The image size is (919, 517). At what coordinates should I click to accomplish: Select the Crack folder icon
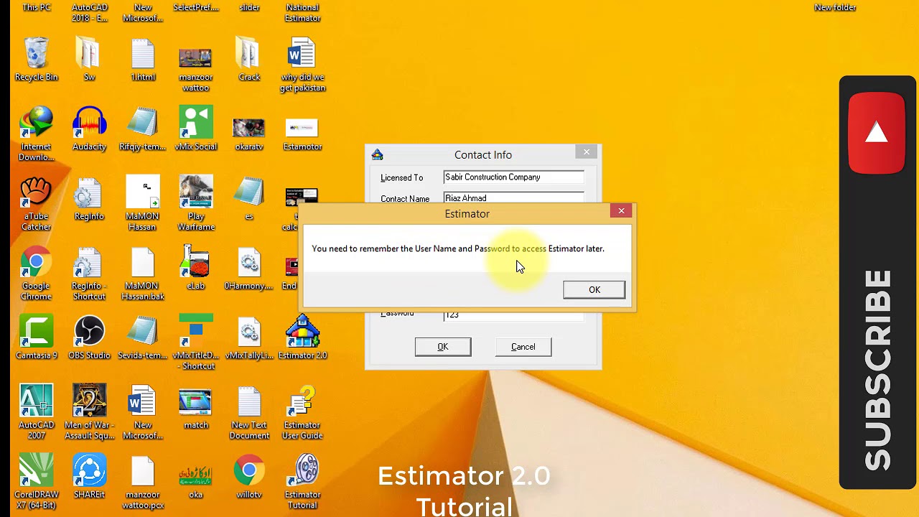tap(249, 54)
